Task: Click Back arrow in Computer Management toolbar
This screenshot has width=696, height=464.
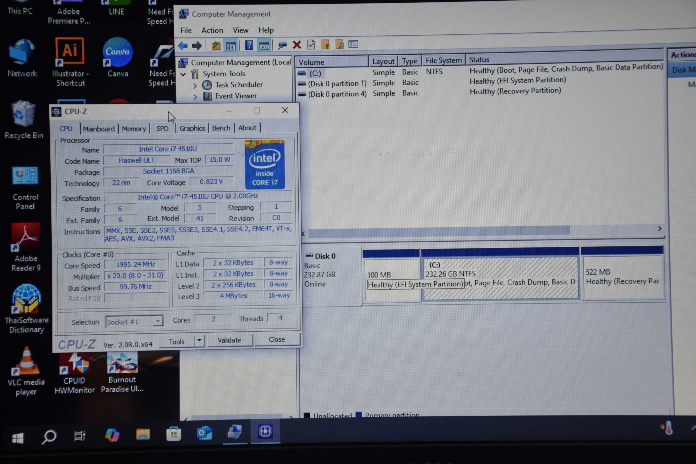Action: (183, 46)
